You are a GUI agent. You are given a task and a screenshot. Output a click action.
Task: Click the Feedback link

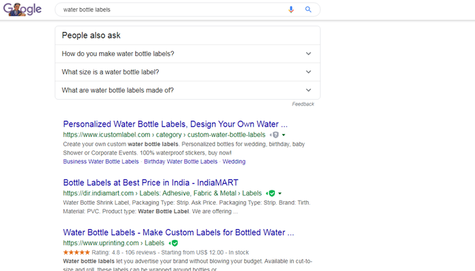pos(303,104)
